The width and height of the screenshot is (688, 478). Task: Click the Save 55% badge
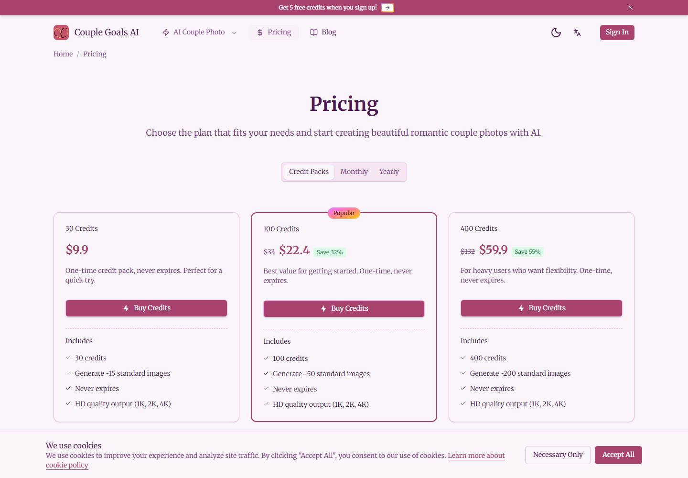tap(527, 252)
